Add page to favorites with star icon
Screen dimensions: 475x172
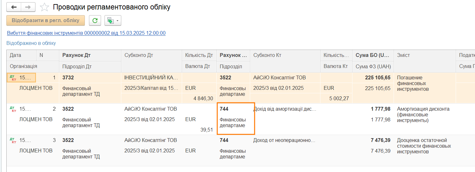coord(44,7)
